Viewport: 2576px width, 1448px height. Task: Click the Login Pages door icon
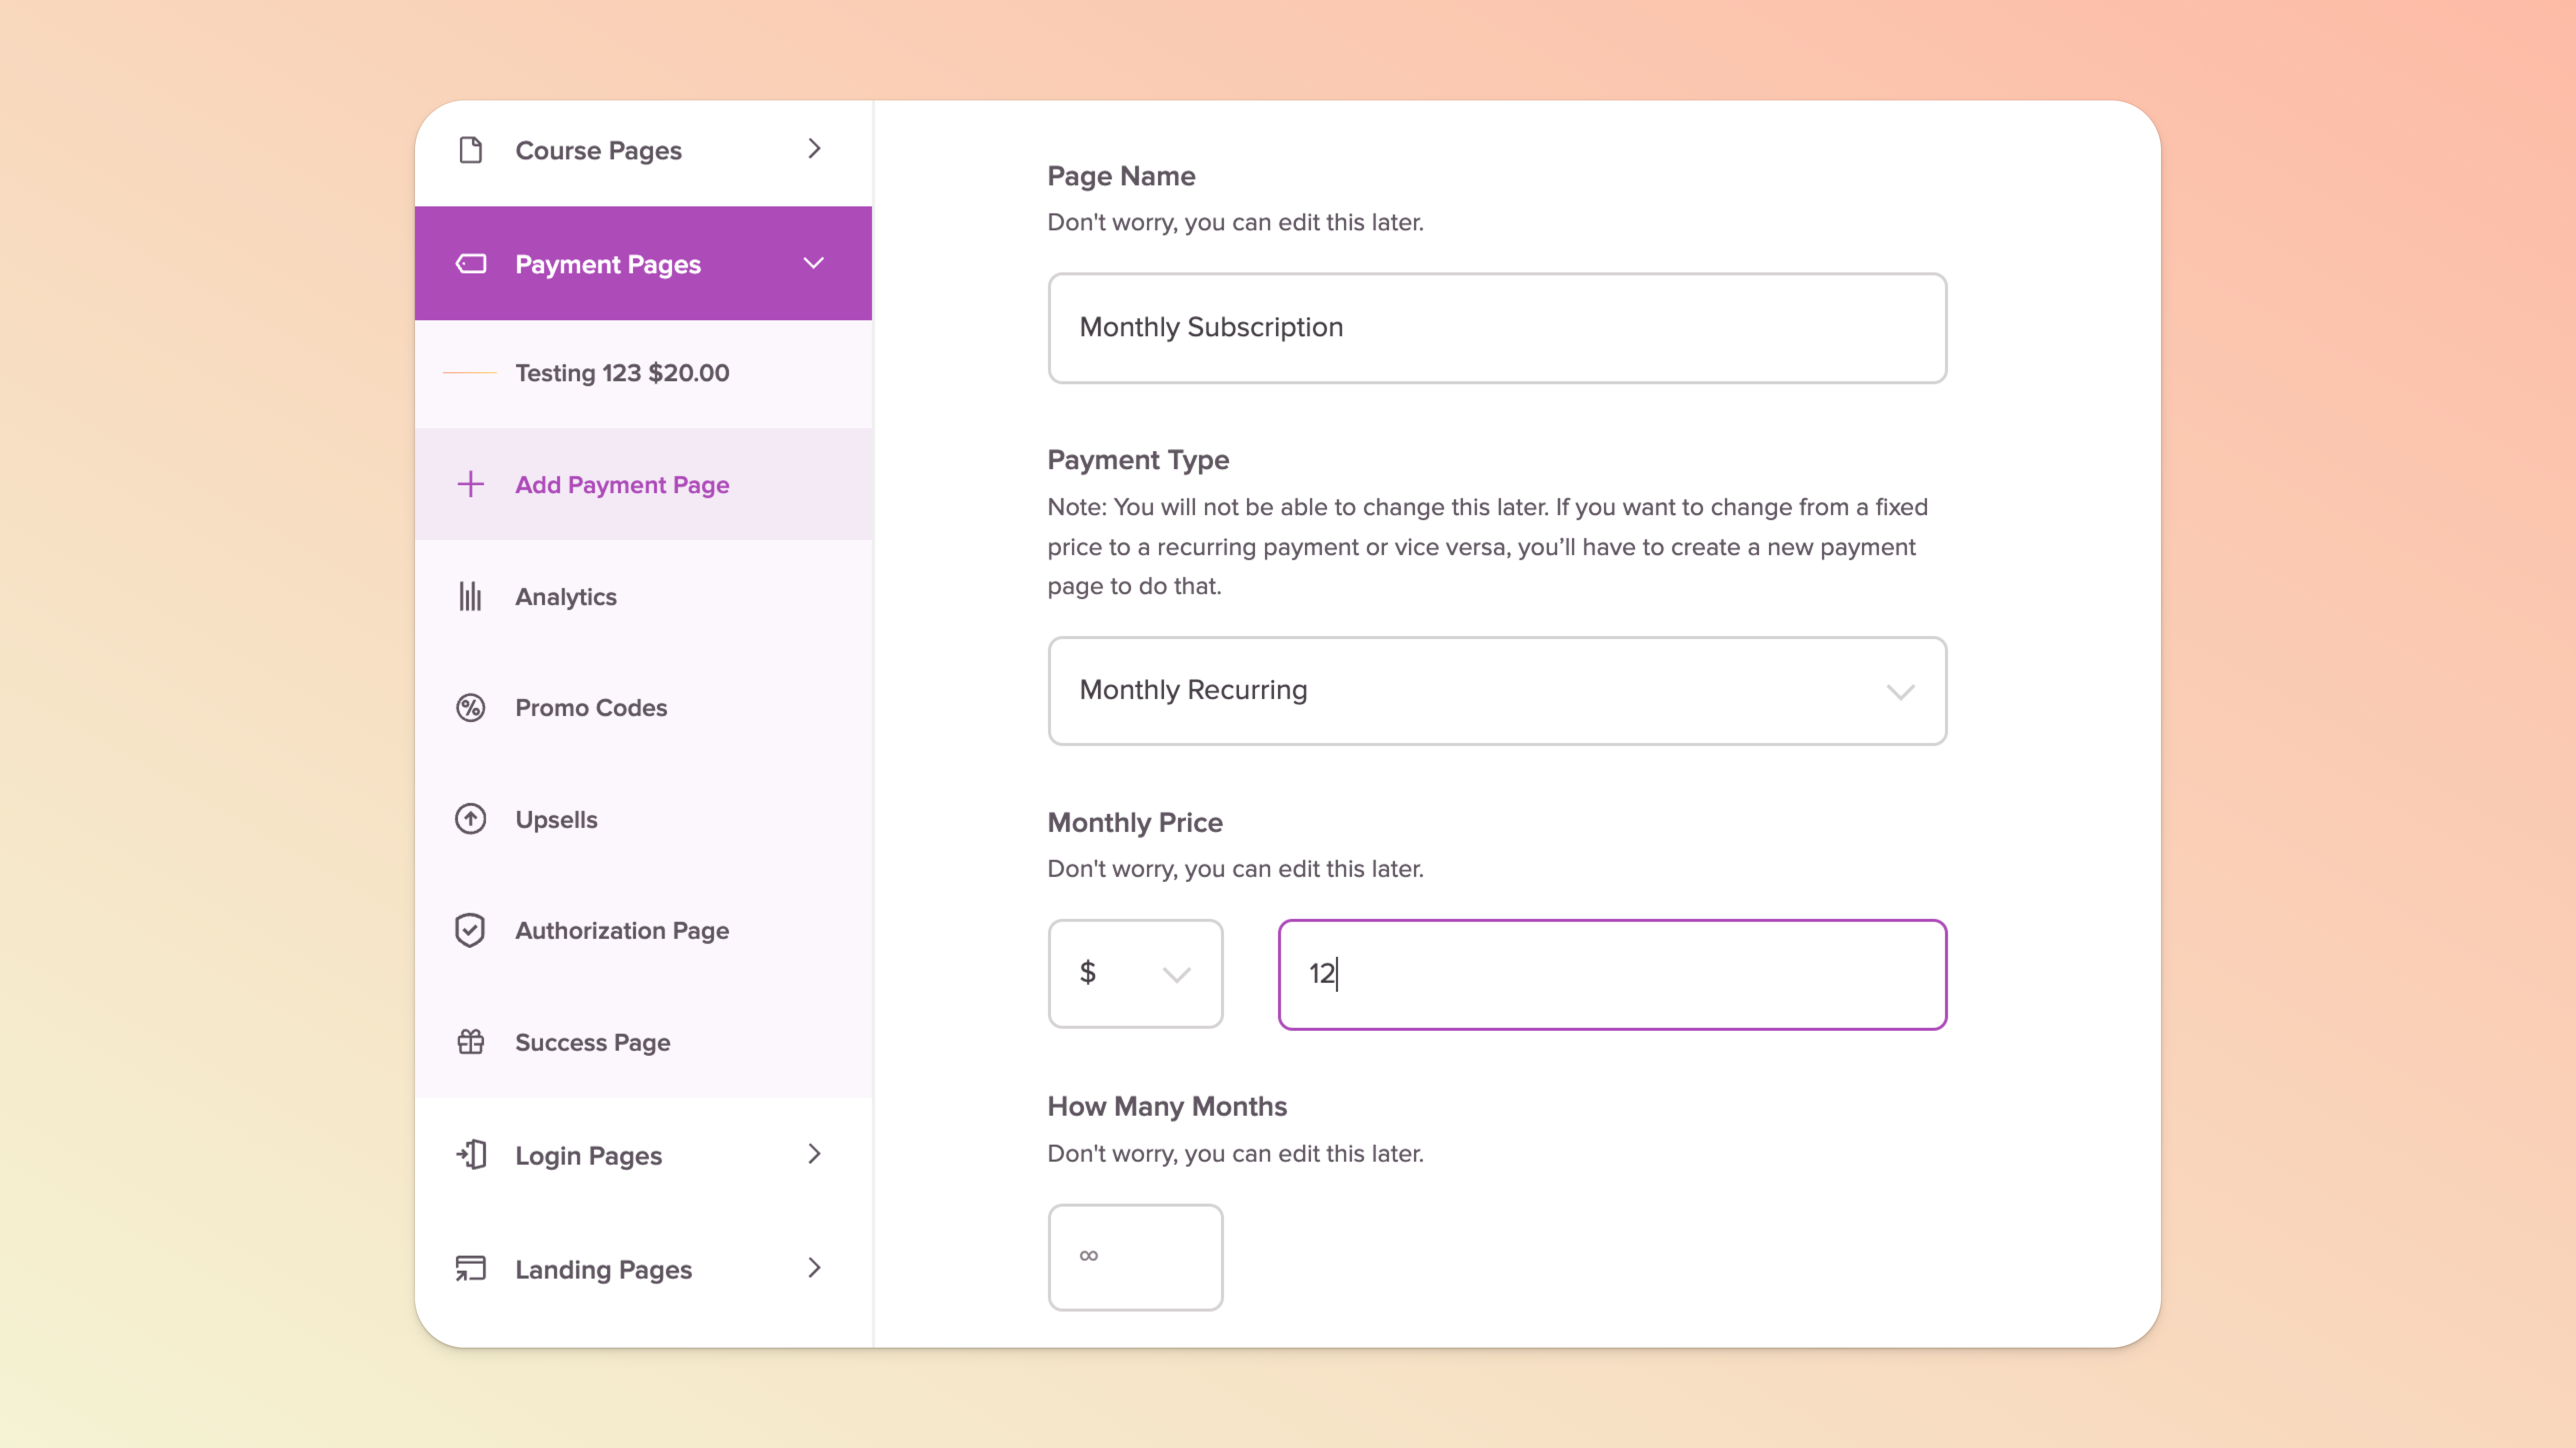coord(470,1155)
